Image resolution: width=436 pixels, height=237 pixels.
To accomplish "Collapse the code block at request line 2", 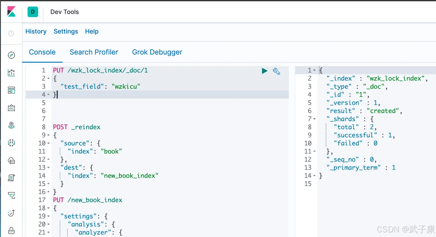I will coord(49,79).
